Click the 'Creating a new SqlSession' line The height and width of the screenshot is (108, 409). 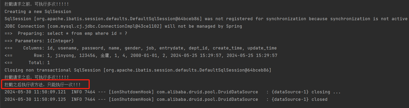(x=38, y=12)
